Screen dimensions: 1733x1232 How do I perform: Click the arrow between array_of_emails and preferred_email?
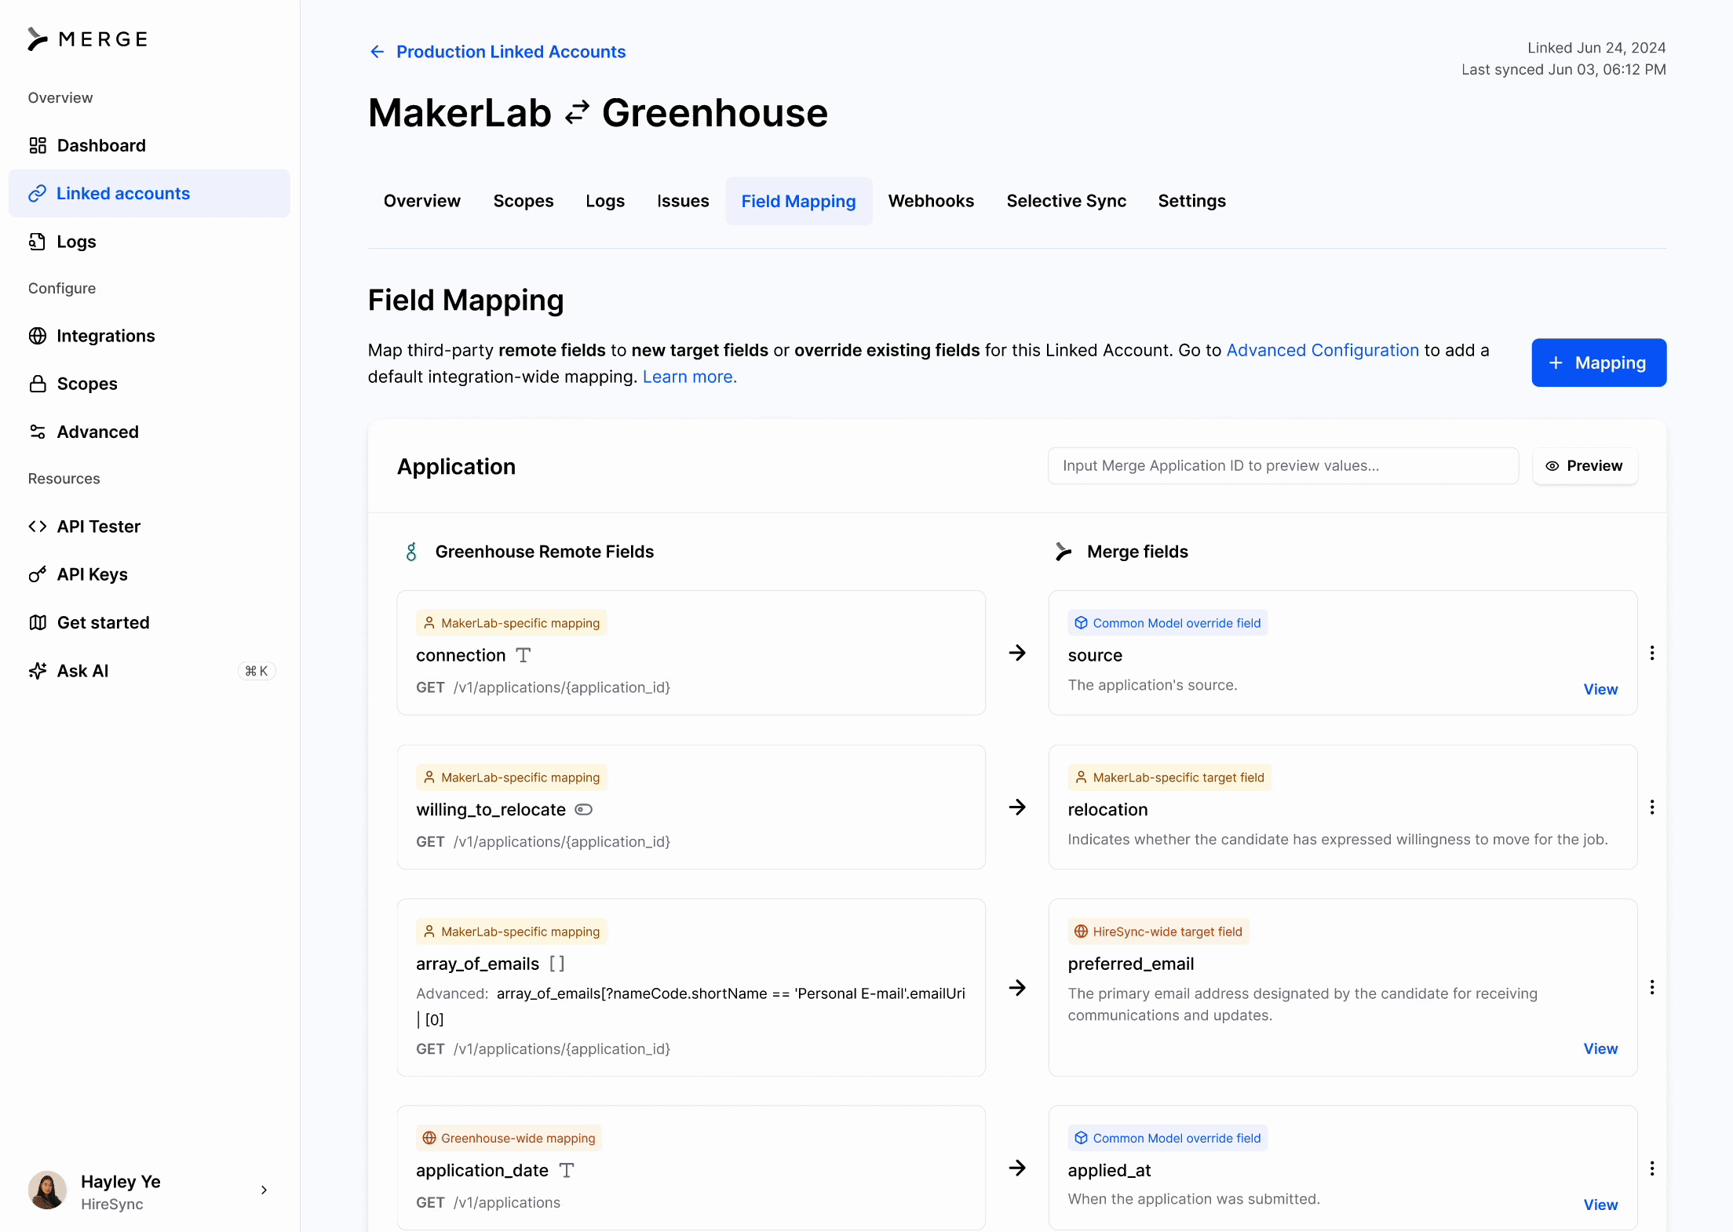[x=1017, y=988]
